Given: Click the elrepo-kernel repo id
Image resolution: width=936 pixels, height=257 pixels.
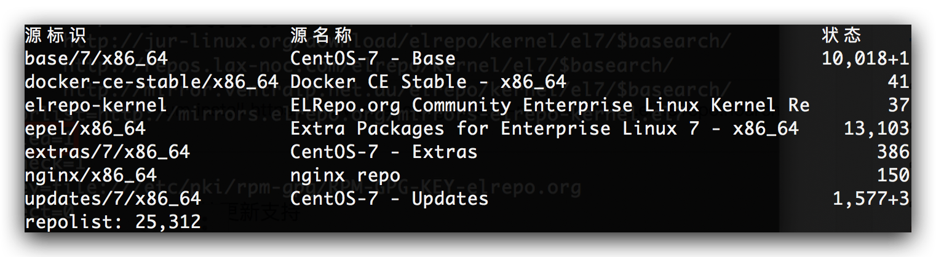Looking at the screenshot, I should click(96, 105).
